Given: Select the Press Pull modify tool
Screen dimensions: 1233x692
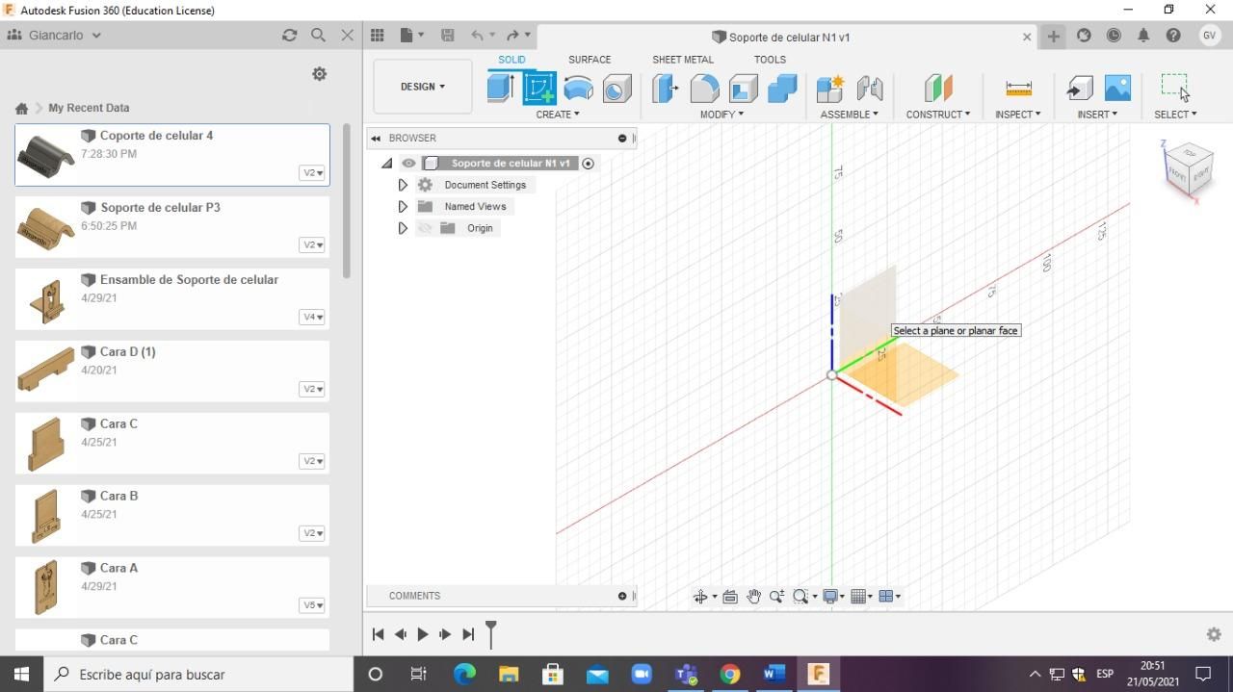Looking at the screenshot, I should tap(665, 88).
